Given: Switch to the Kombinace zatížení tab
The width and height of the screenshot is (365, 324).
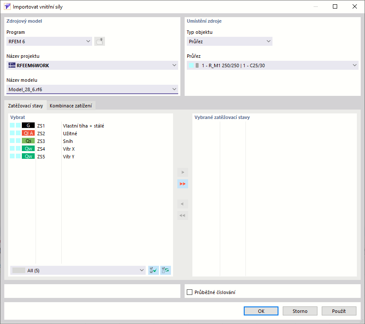Looking at the screenshot, I should 71,106.
